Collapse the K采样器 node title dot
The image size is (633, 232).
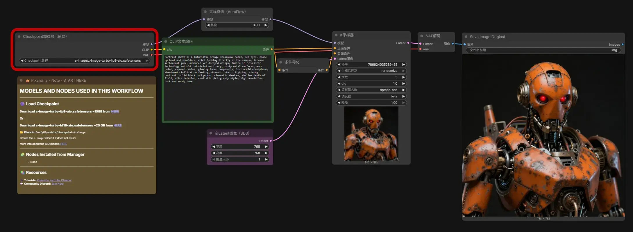pyautogui.click(x=336, y=35)
